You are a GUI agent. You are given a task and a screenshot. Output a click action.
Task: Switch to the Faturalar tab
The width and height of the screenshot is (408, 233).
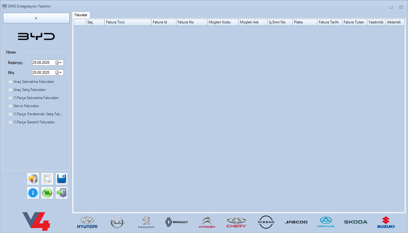pos(81,15)
